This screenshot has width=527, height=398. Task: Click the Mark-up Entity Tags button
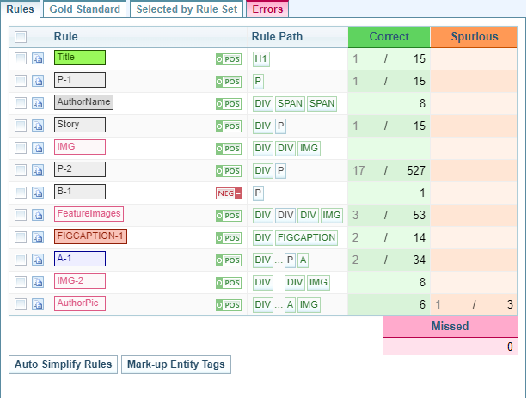point(175,364)
